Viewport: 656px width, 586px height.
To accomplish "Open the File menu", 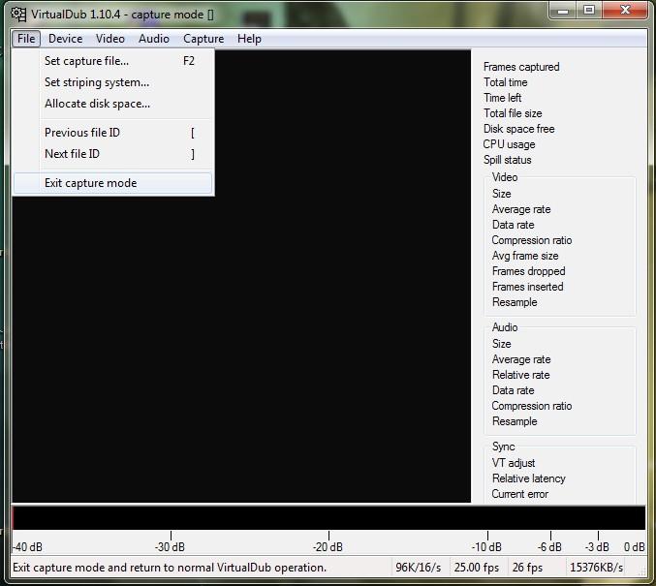I will (x=26, y=39).
